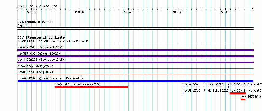Viewport: 262px width, 111px height.
Task: Open the first Wong2007 variant nsv833727
Action: tap(35, 66)
